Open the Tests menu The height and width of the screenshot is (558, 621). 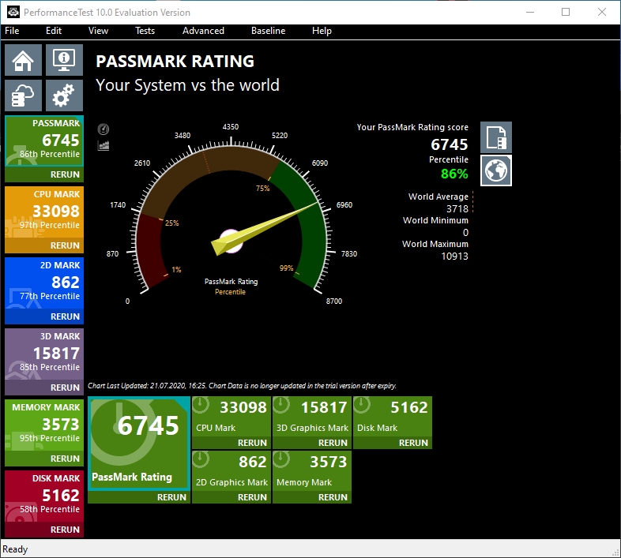tap(145, 31)
